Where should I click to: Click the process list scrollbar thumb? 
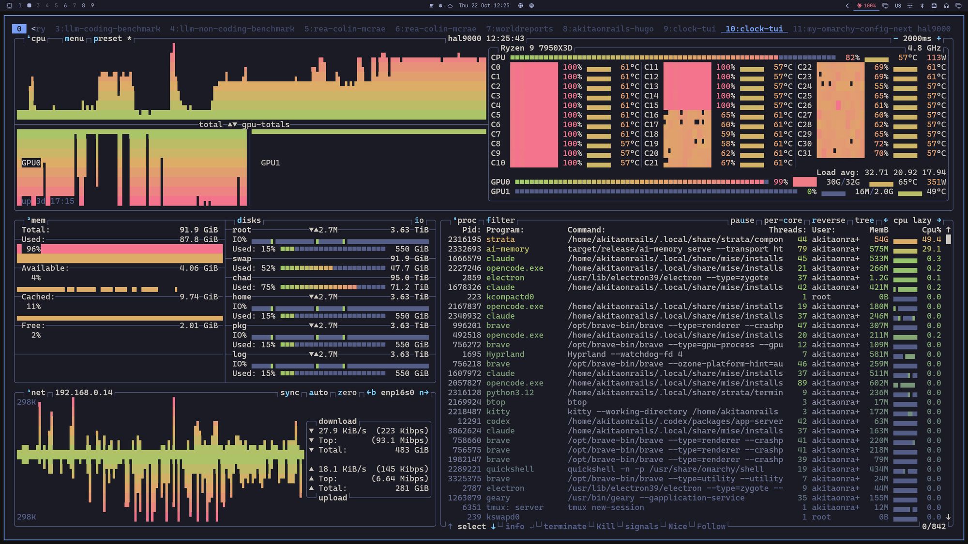(x=948, y=239)
